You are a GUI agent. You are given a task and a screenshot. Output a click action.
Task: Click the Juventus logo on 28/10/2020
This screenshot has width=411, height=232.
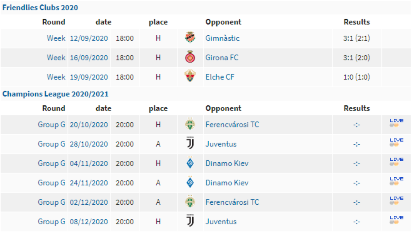tap(190, 144)
